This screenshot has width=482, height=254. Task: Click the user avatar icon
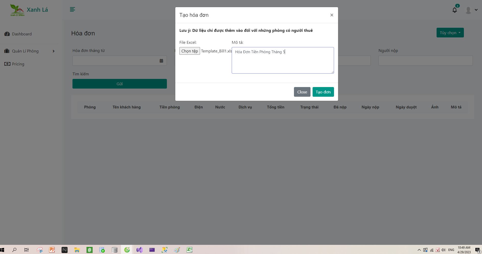468,10
